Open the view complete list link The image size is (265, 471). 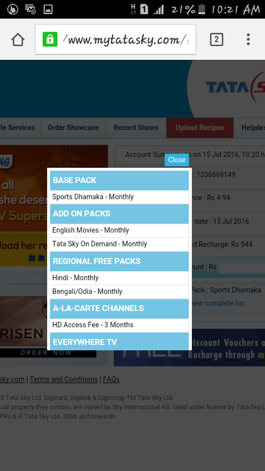click(218, 303)
